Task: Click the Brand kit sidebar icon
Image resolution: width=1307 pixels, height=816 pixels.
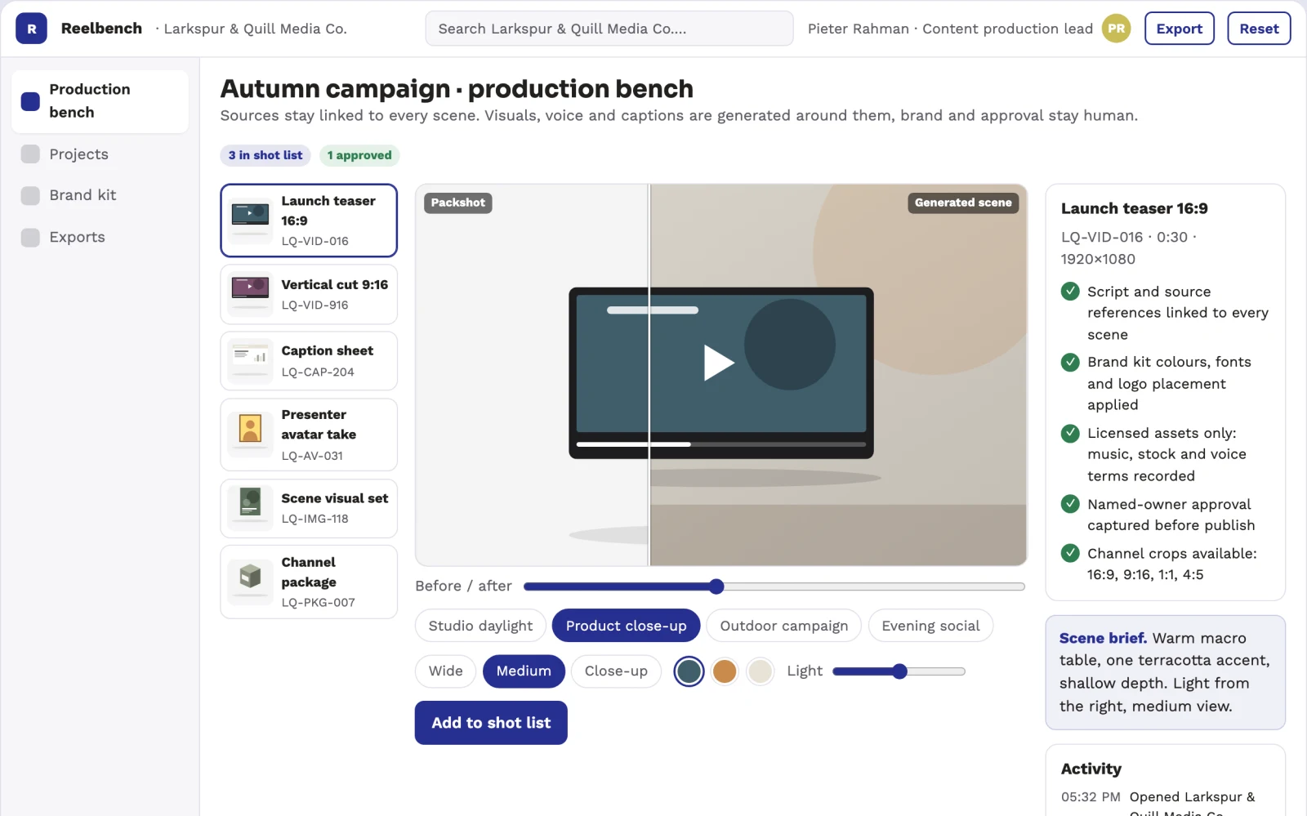Action: (30, 195)
